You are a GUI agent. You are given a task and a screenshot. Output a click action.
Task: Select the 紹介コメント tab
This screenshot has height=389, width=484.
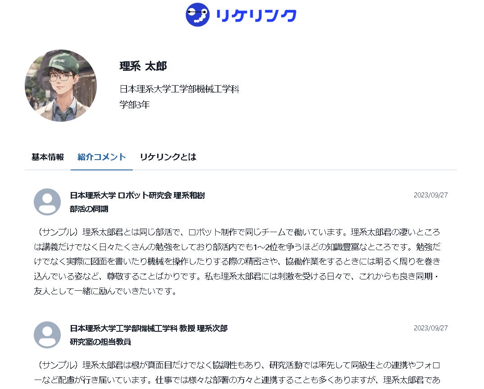click(x=102, y=157)
